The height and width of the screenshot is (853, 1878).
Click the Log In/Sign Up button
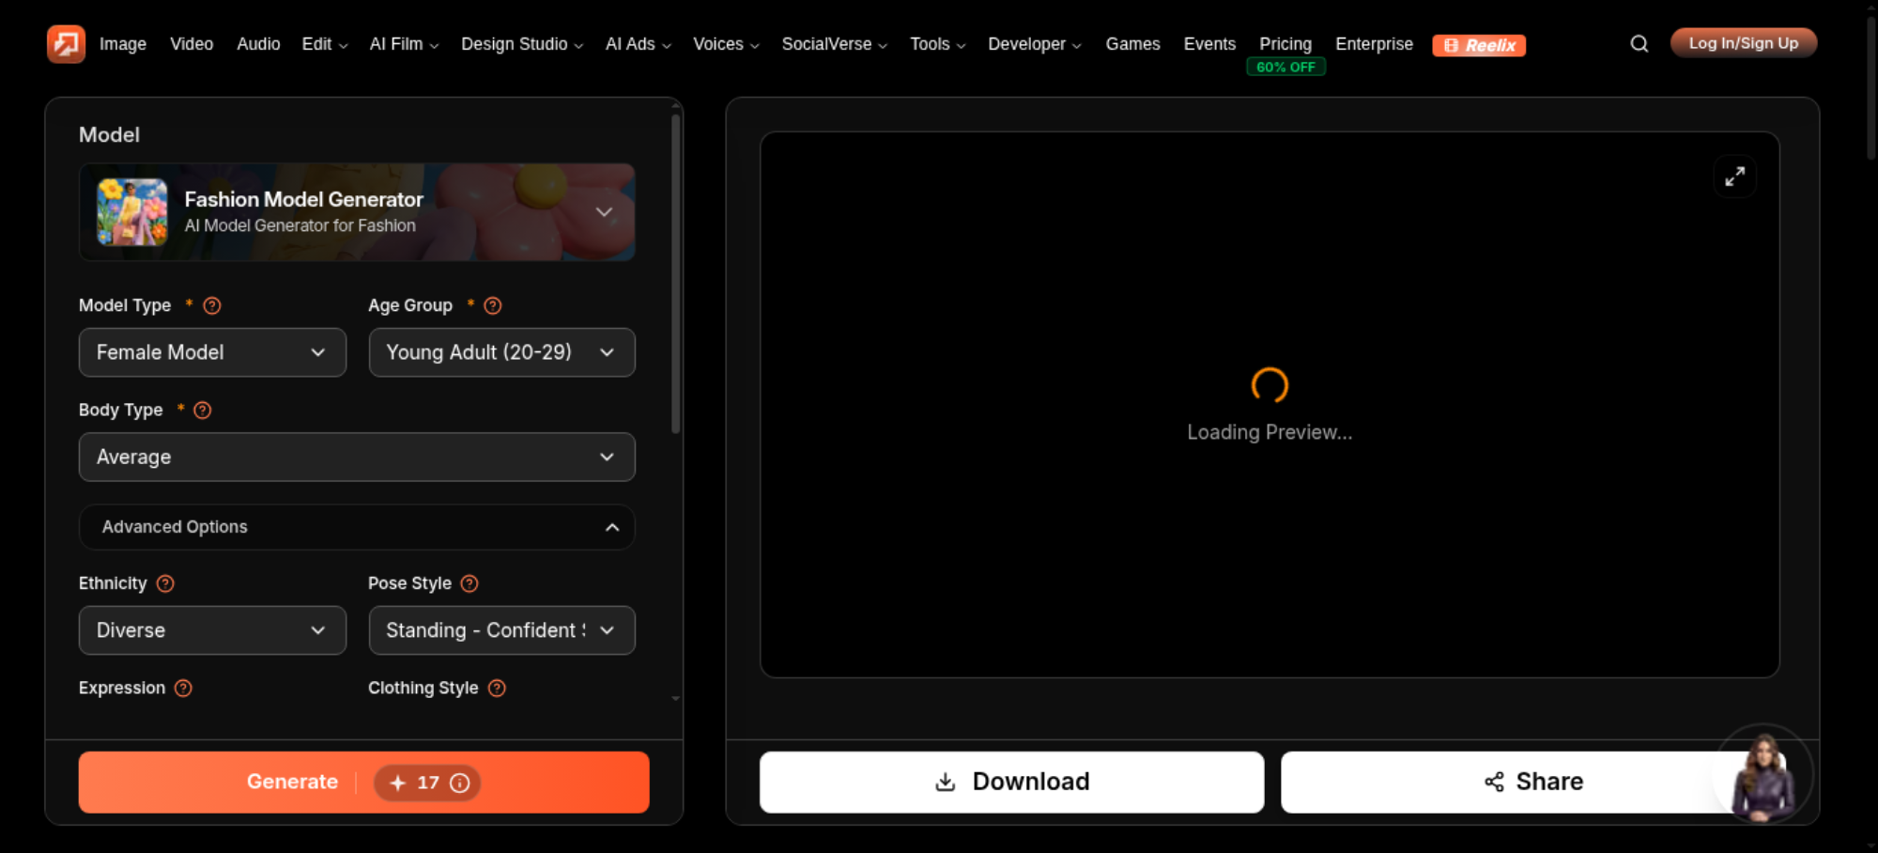[x=1744, y=43]
